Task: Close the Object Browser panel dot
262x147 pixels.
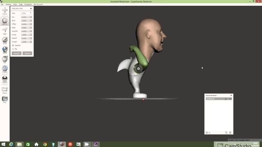Action: pyautogui.click(x=231, y=96)
